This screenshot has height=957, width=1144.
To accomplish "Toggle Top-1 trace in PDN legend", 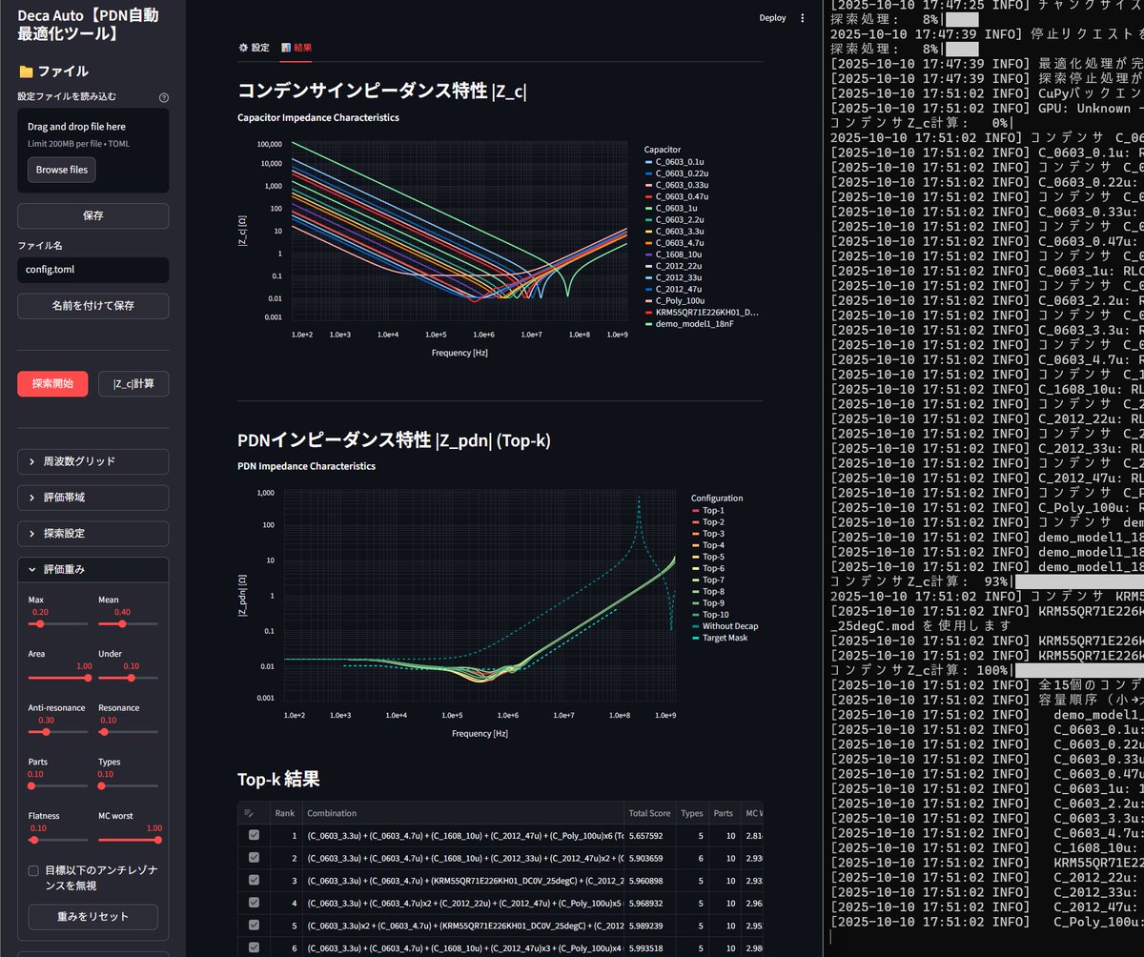I will [x=708, y=511].
